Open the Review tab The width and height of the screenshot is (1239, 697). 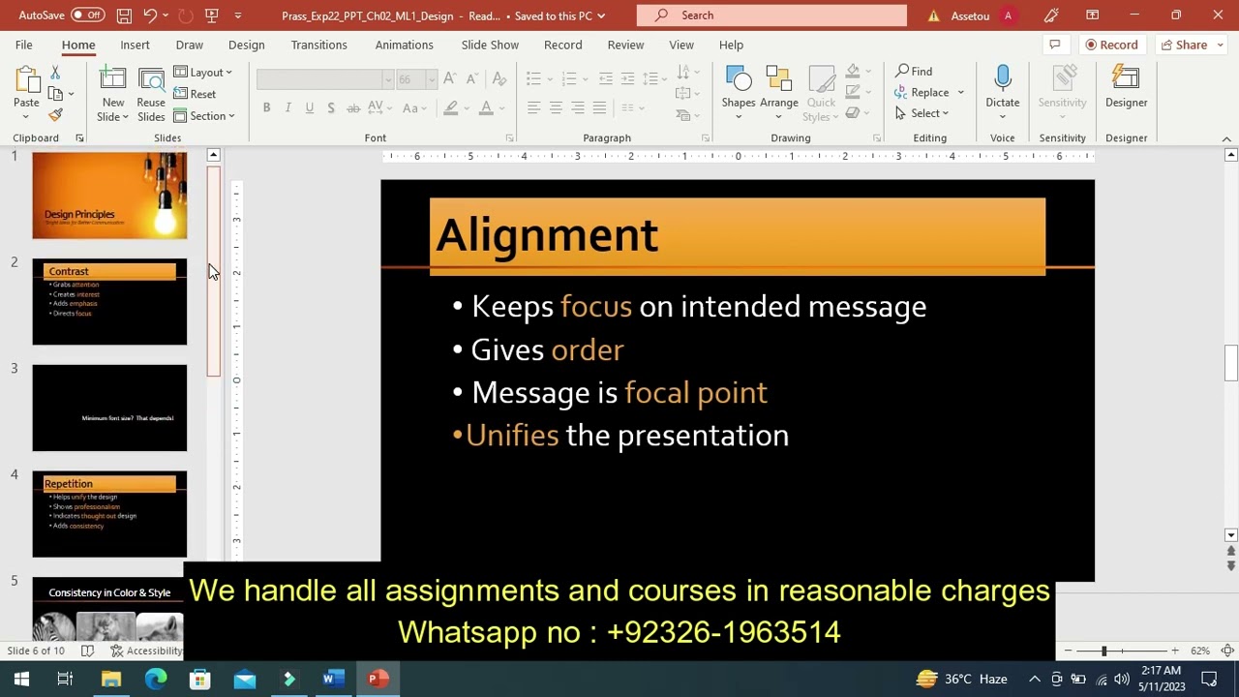click(x=625, y=45)
